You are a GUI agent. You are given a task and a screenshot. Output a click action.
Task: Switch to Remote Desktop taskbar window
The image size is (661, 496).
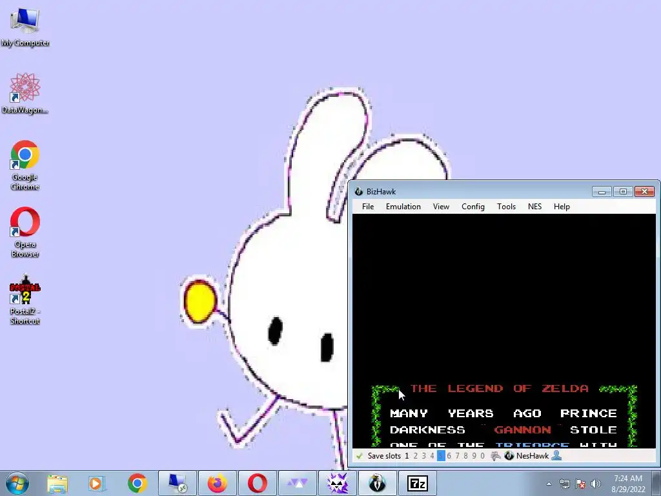click(178, 483)
